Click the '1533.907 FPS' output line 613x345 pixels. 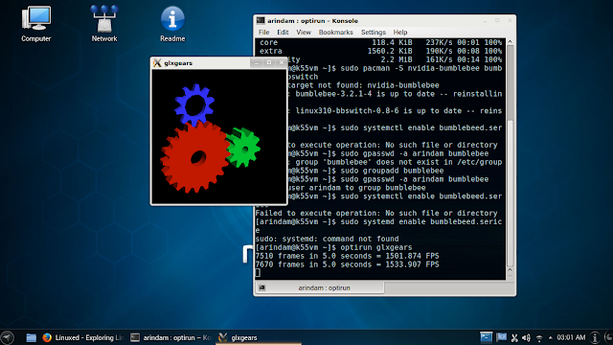coord(347,264)
